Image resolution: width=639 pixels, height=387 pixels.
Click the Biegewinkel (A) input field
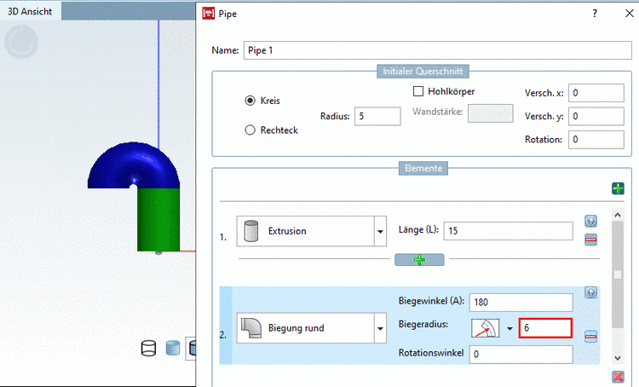(x=521, y=302)
